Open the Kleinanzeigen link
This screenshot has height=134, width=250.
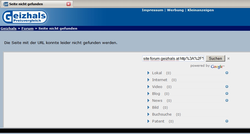click(x=201, y=10)
